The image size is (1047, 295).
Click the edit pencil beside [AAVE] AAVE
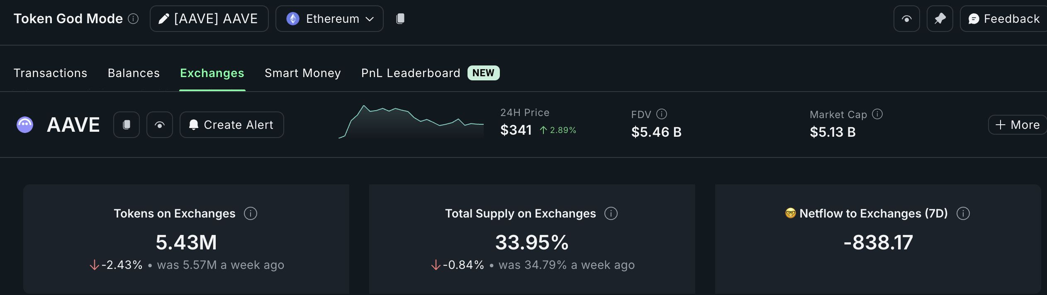(x=164, y=18)
